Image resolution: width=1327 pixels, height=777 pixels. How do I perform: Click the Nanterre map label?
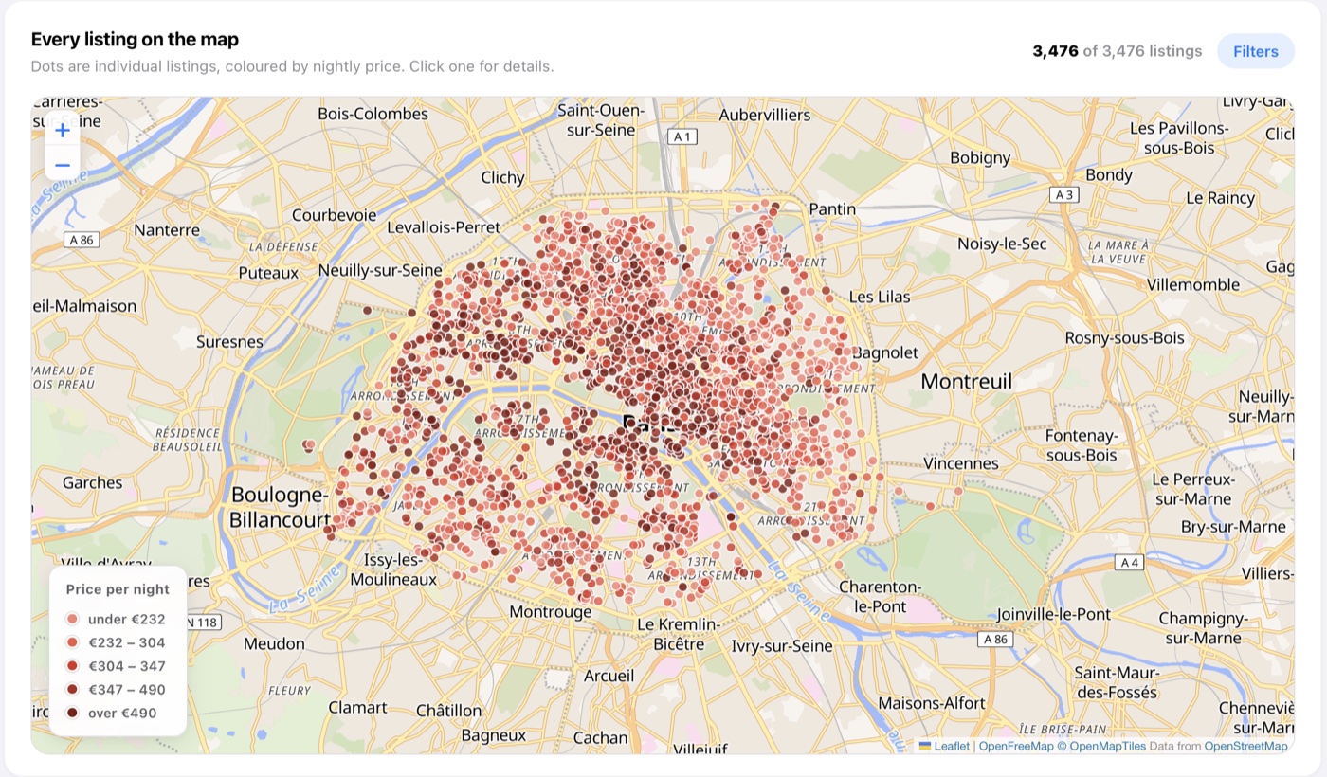click(x=167, y=229)
